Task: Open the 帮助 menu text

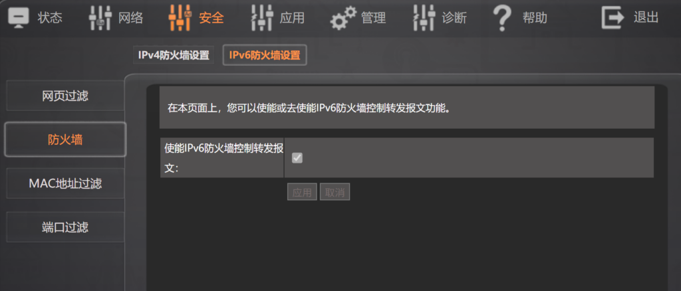Action: pos(535,18)
